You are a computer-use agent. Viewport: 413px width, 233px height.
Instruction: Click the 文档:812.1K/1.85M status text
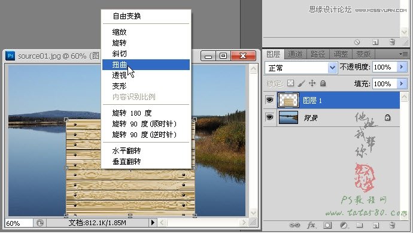pos(97,223)
